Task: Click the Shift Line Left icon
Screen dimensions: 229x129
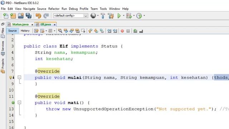Action: (x=109, y=31)
